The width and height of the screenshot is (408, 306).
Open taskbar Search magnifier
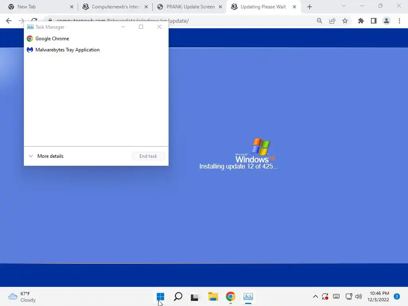pyautogui.click(x=178, y=296)
